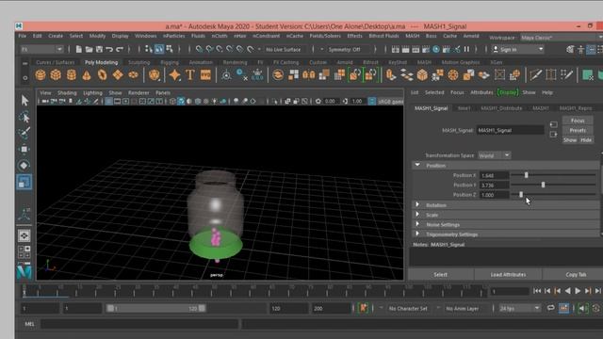
Task: Create a super shapes star primitive
Action: [174, 75]
